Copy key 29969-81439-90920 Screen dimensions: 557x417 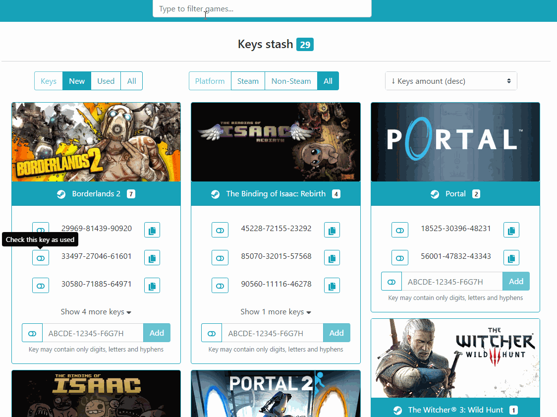click(x=152, y=230)
